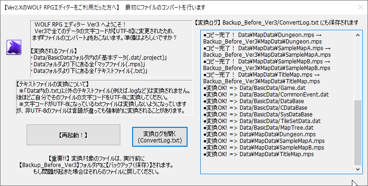Click the log scrollbar up arrow
This screenshot has height=186, width=368.
pyautogui.click(x=358, y=35)
